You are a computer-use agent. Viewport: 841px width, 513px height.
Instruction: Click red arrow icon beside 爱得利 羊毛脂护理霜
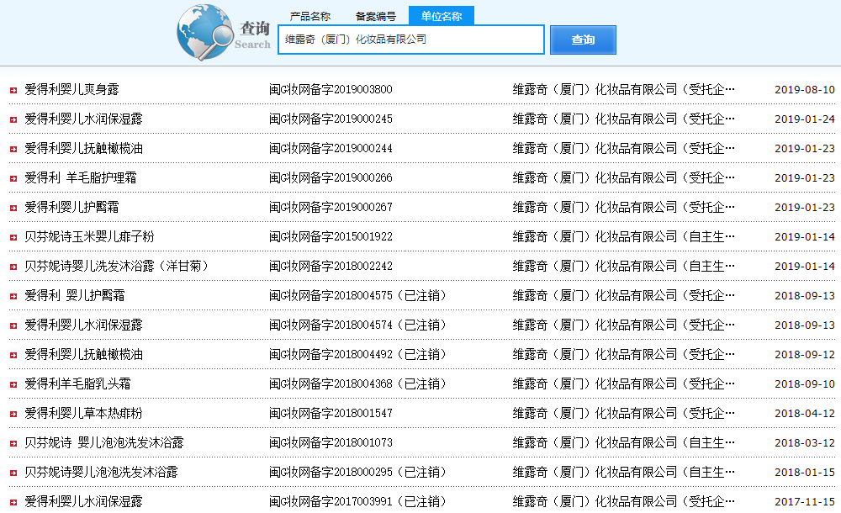(13, 178)
